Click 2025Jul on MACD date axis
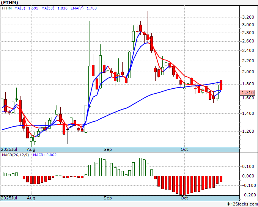 [9, 198]
